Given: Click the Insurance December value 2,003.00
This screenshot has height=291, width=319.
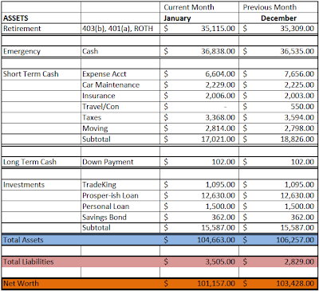Looking at the screenshot, I should tap(299, 96).
